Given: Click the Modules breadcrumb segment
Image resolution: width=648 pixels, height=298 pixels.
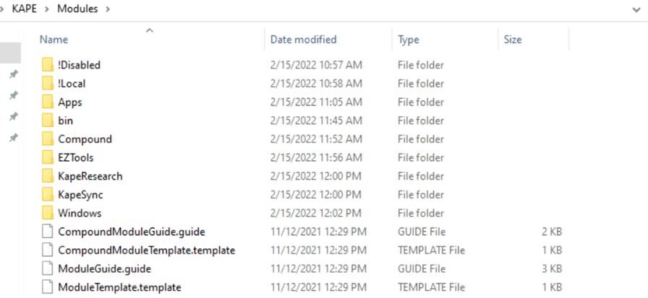Looking at the screenshot, I should (x=77, y=9).
